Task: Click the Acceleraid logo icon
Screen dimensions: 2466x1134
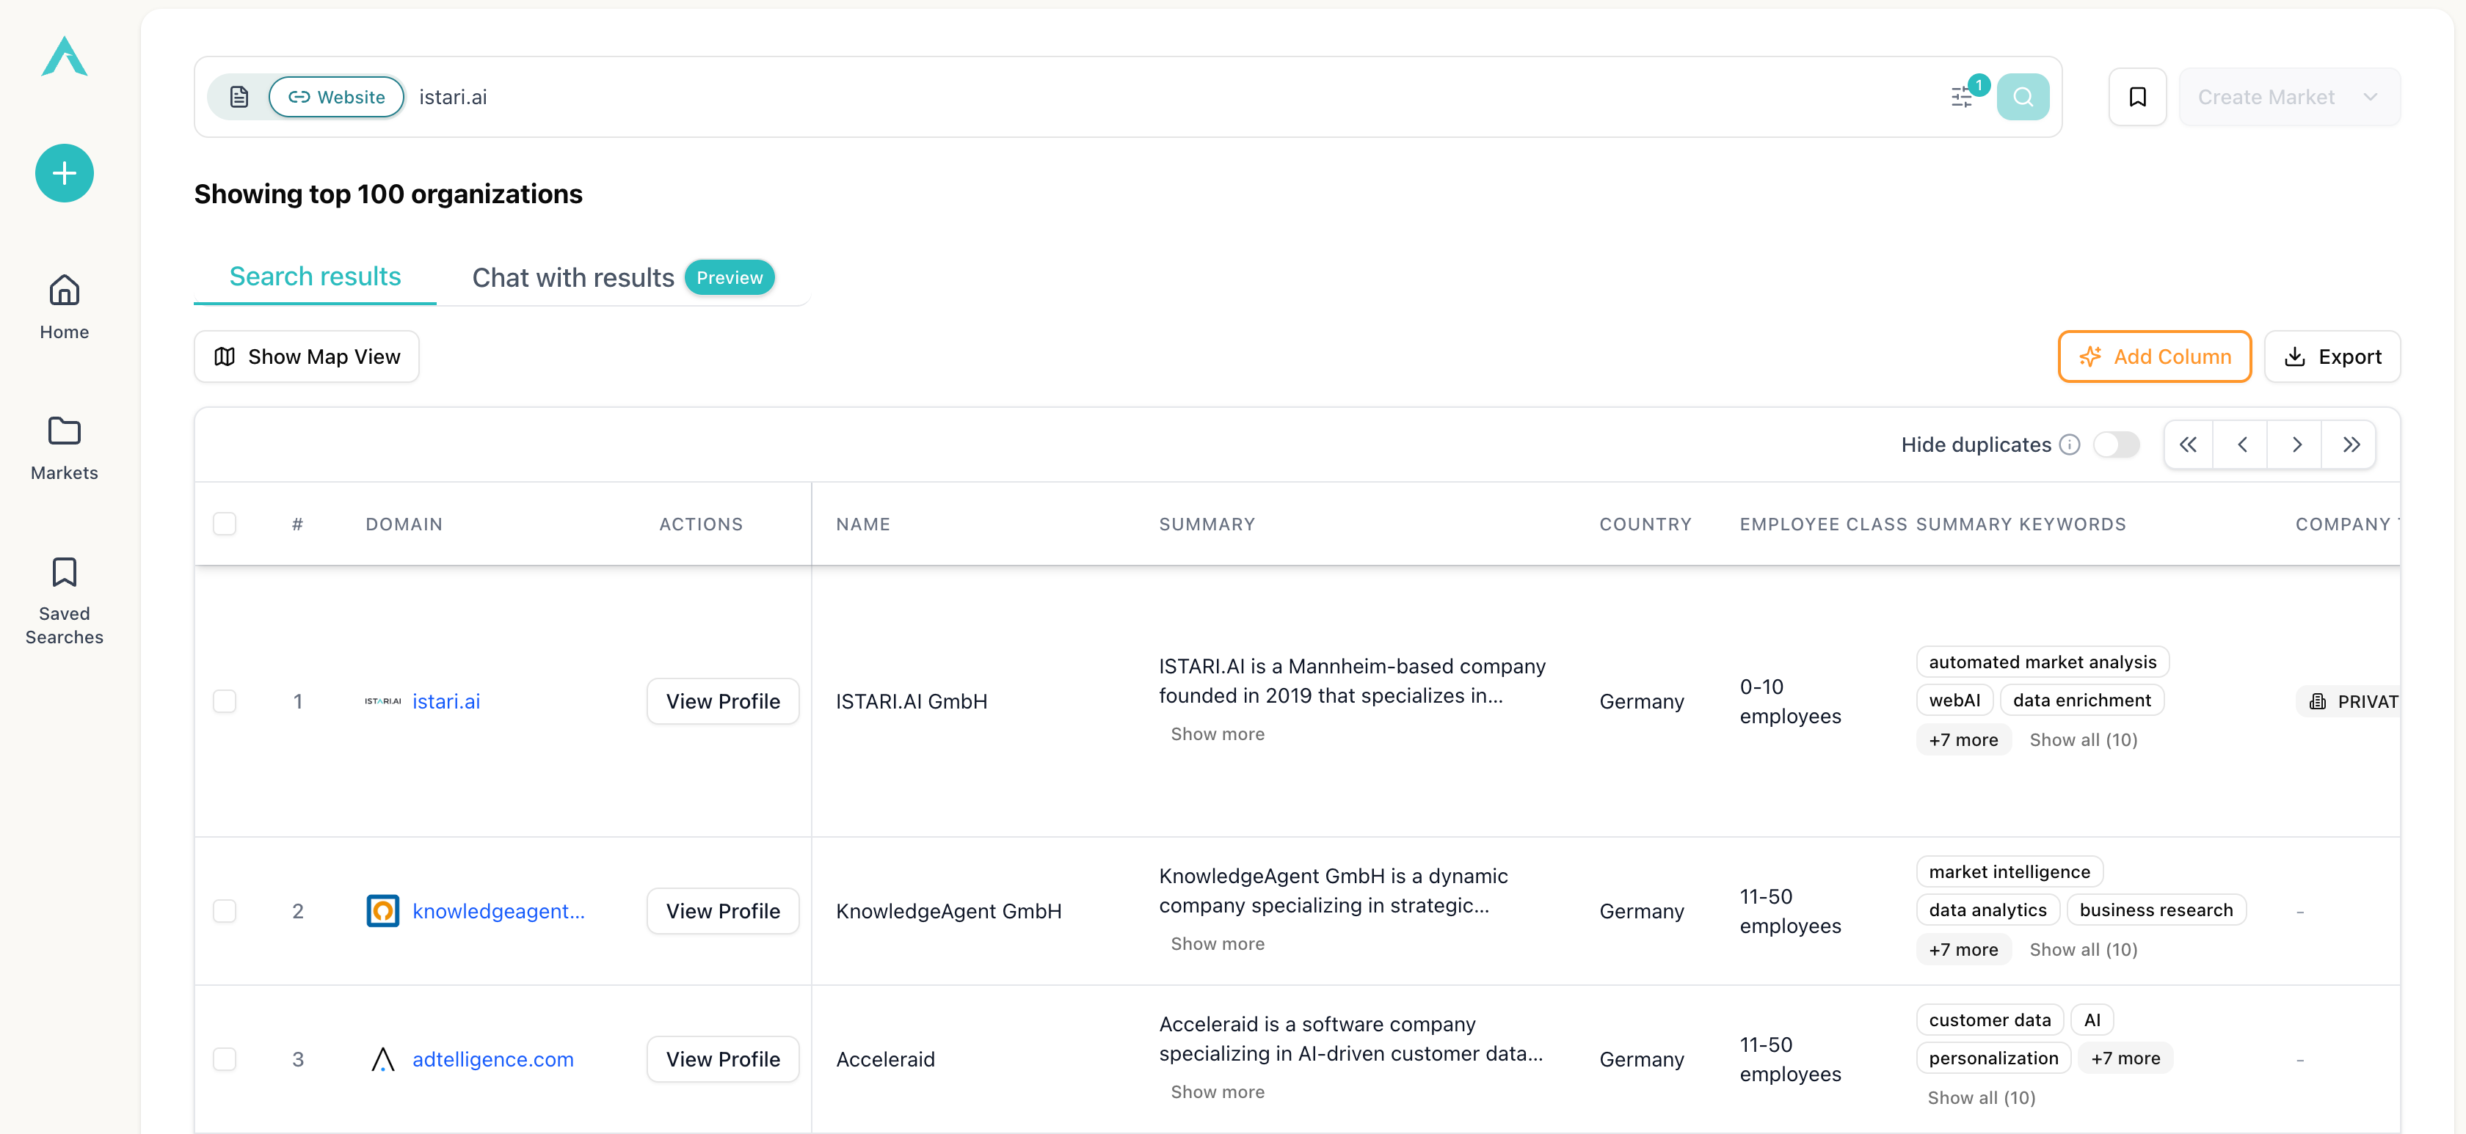Action: pos(383,1059)
